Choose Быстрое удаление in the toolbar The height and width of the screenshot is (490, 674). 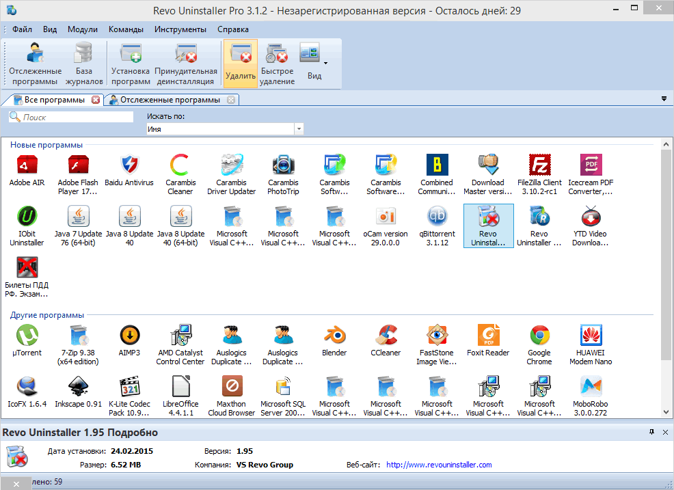point(278,64)
